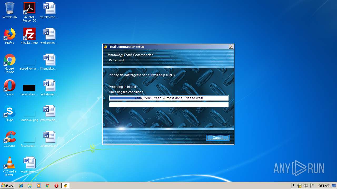The image size is (337, 189).
Task: Open the Action Center flag icon
Action: click(312, 186)
